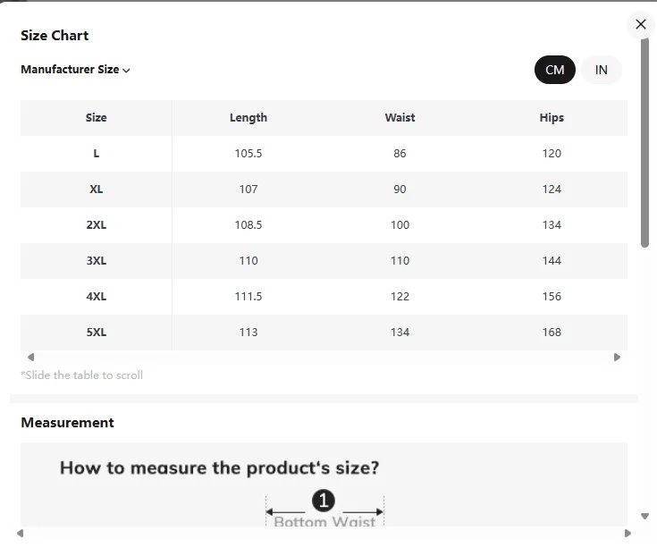The image size is (657, 548).
Task: Click the dialog's bottom-left scroll arrow
Action: (x=19, y=534)
